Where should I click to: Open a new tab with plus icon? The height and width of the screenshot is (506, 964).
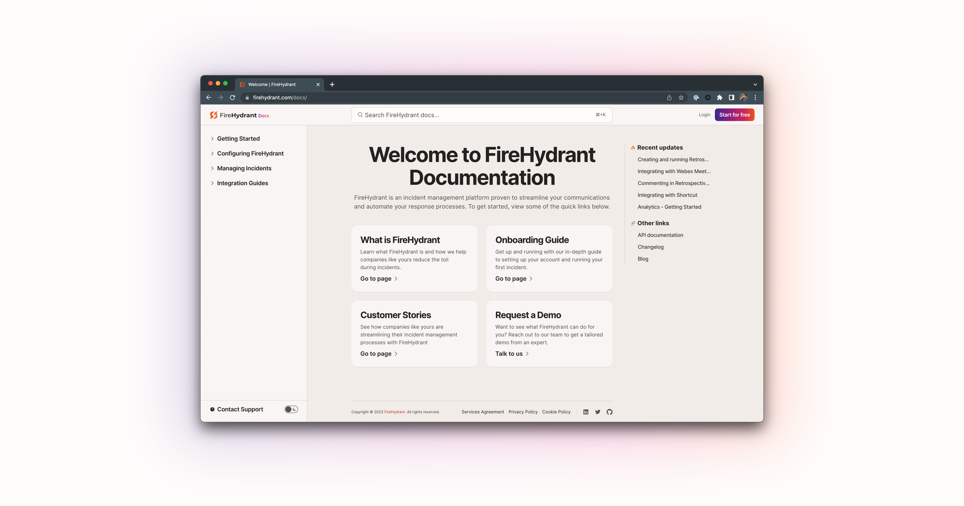[x=332, y=84]
